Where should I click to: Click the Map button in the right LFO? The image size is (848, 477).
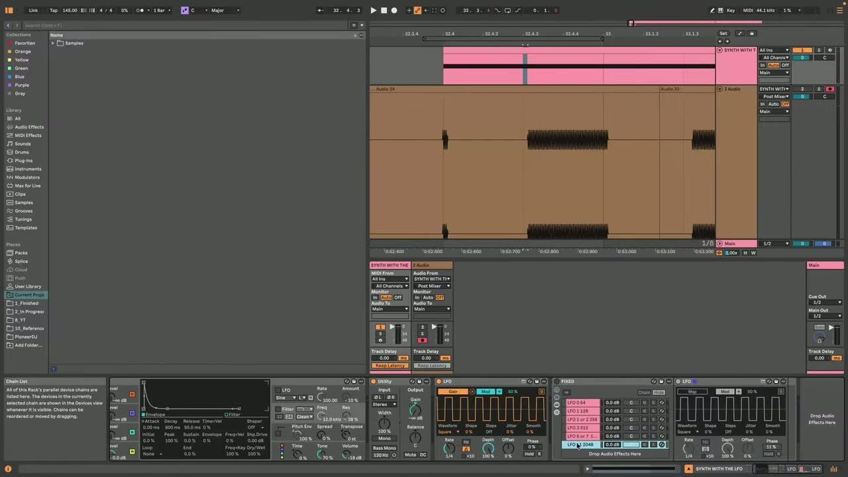coord(692,392)
